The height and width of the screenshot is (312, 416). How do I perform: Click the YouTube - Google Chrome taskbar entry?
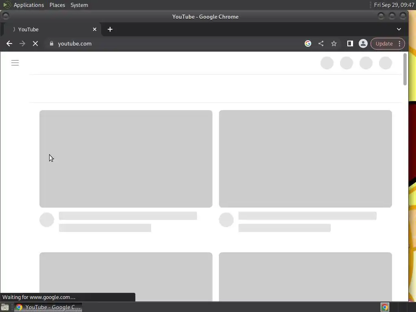click(x=48, y=307)
